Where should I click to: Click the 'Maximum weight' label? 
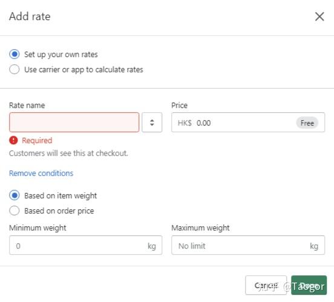point(200,228)
